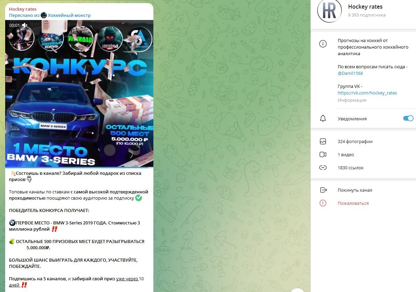Open the vk.com/hockey_rates group link
This screenshot has height=292, width=416.
367,93
